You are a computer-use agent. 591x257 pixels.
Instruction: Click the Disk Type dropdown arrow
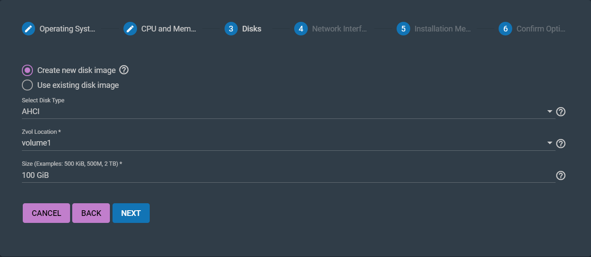pos(550,112)
